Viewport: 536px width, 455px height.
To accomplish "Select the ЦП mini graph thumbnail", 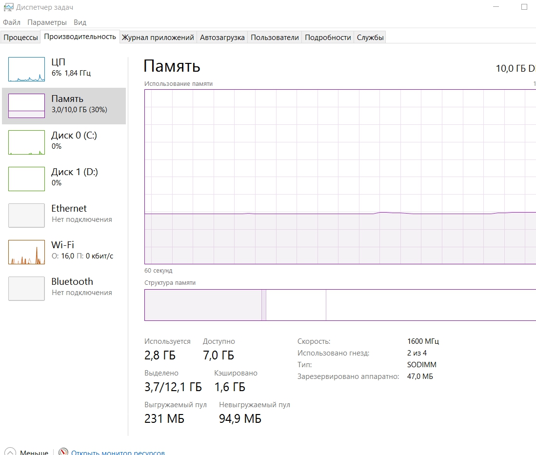I will tap(26, 69).
